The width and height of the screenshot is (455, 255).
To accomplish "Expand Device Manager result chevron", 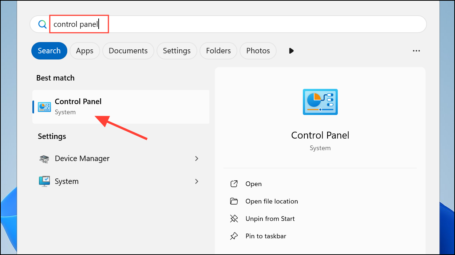I will [x=197, y=159].
